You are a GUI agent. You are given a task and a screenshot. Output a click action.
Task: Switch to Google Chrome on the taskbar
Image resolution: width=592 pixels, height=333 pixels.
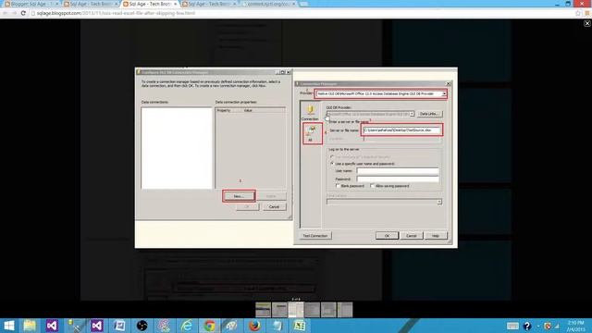pos(209,326)
